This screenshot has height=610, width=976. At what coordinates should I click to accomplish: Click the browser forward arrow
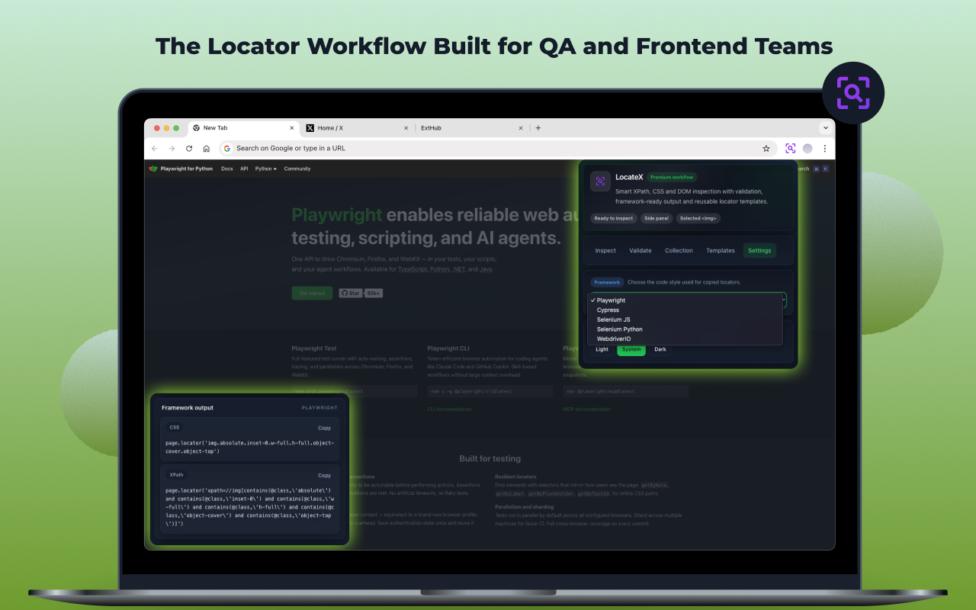(172, 148)
